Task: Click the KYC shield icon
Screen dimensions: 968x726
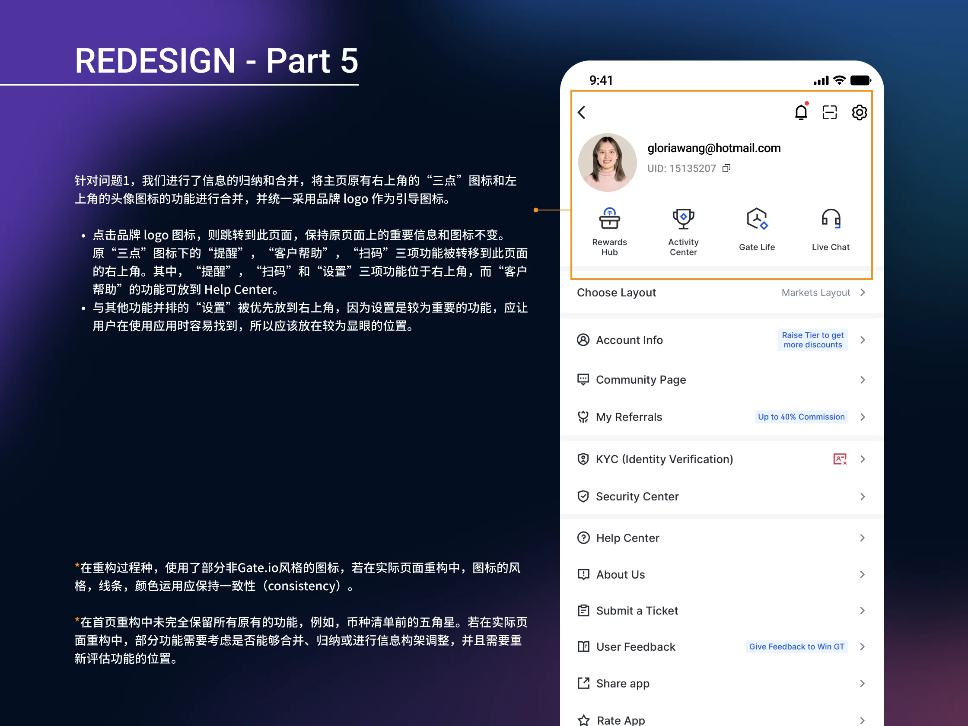Action: coord(583,459)
